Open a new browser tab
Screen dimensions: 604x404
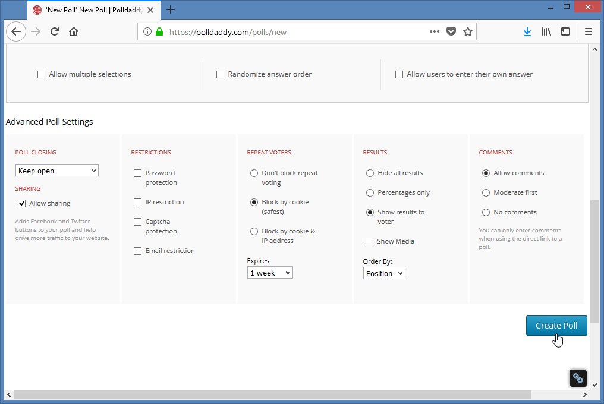pyautogui.click(x=171, y=10)
